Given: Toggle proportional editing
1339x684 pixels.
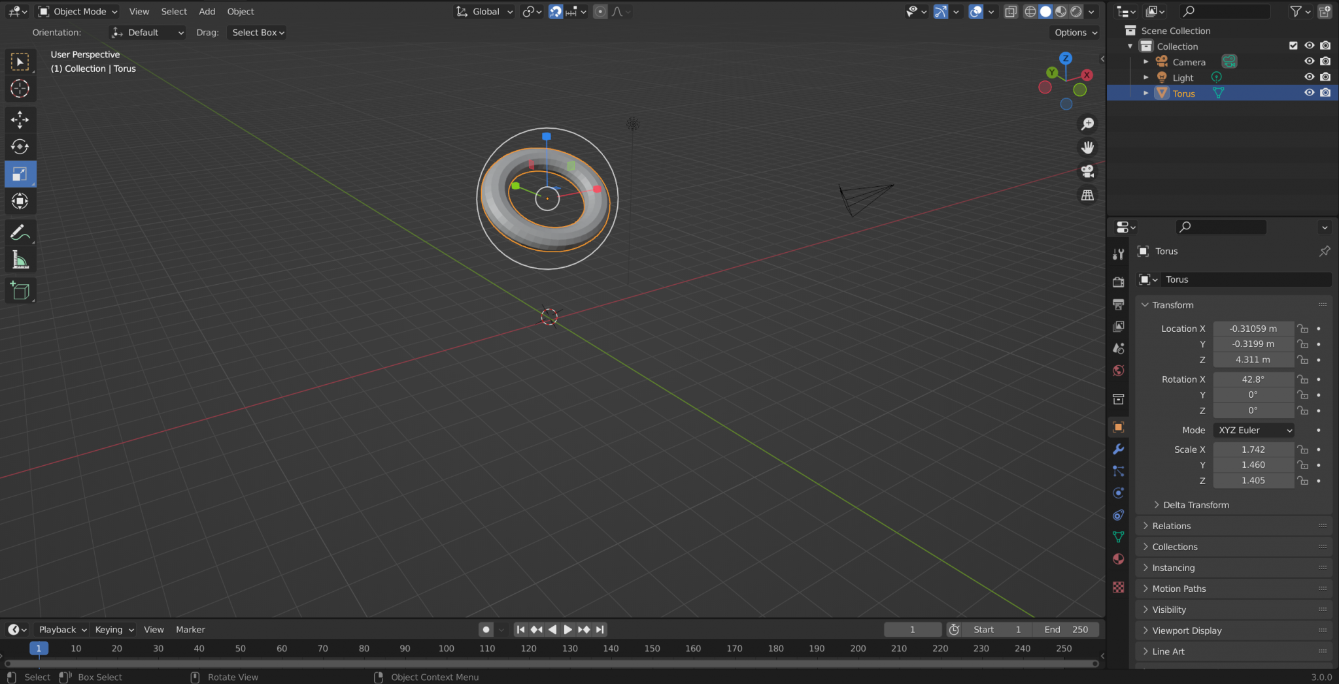Looking at the screenshot, I should click(x=600, y=11).
